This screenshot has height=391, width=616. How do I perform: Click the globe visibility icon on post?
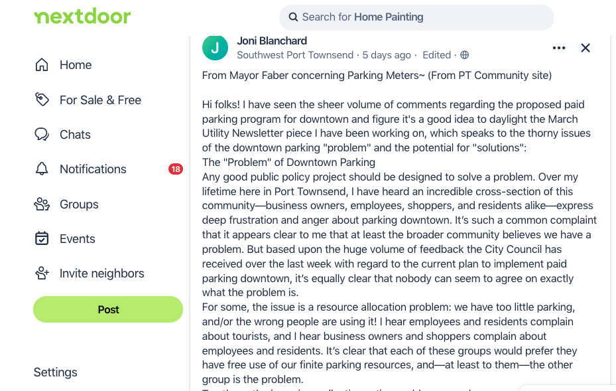465,55
